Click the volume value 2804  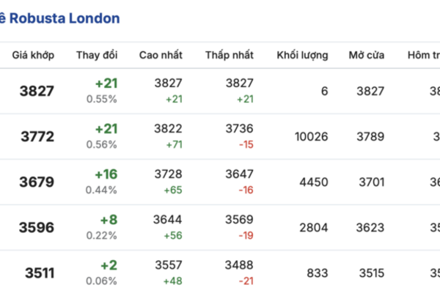click(314, 227)
